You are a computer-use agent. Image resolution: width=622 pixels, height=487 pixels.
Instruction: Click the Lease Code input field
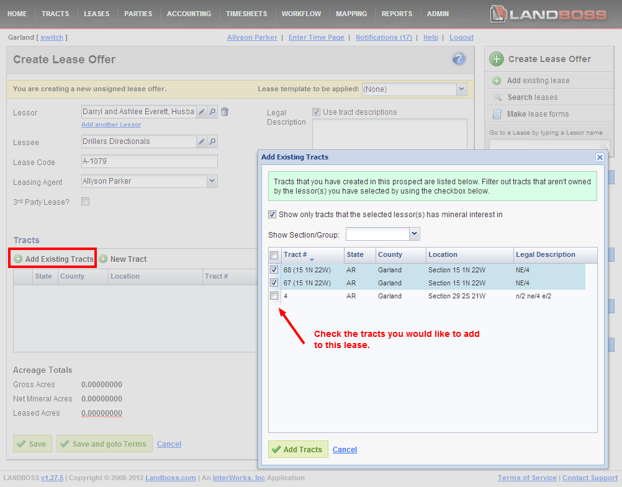tap(149, 162)
